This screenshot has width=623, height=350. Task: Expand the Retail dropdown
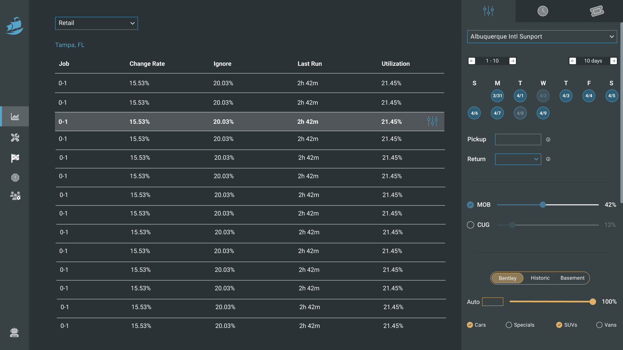[x=96, y=23]
